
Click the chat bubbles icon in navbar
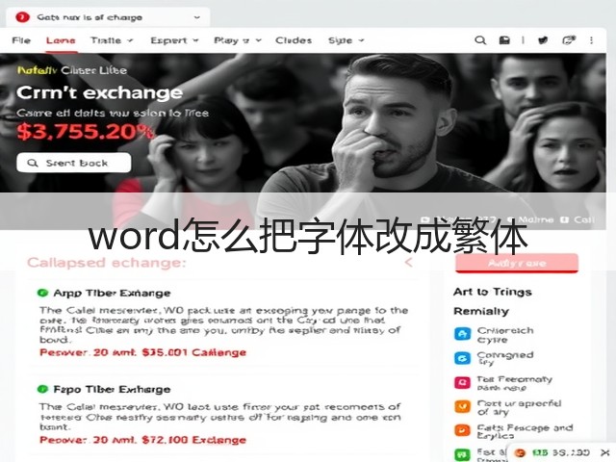[569, 40]
